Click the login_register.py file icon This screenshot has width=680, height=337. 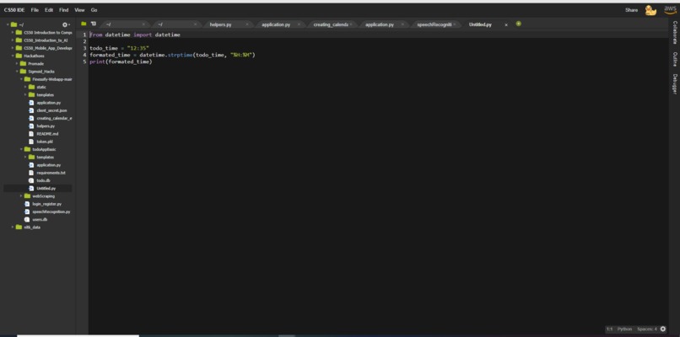(27, 204)
